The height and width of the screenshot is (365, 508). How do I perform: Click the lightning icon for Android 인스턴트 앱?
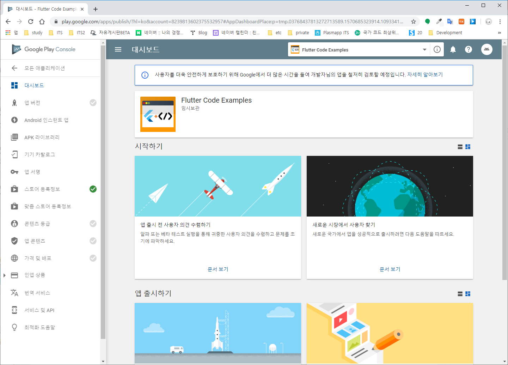tap(14, 120)
